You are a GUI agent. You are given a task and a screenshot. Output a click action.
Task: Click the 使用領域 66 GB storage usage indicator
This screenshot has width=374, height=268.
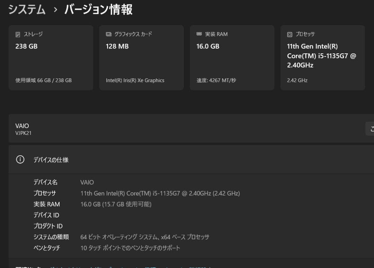click(x=44, y=80)
